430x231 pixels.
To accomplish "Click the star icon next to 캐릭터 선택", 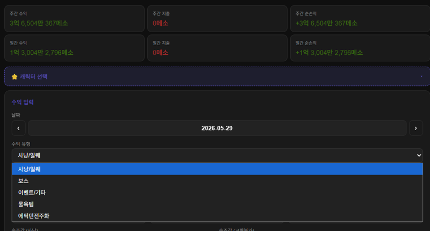I will 15,77.
